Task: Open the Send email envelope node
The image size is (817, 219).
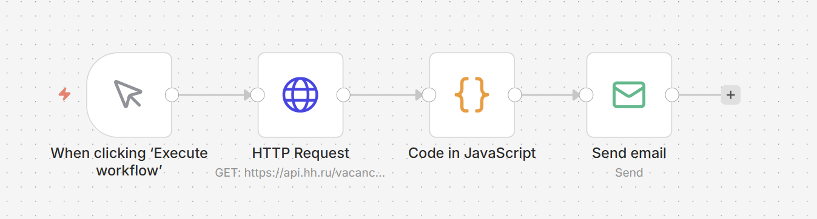Action: 629,95
